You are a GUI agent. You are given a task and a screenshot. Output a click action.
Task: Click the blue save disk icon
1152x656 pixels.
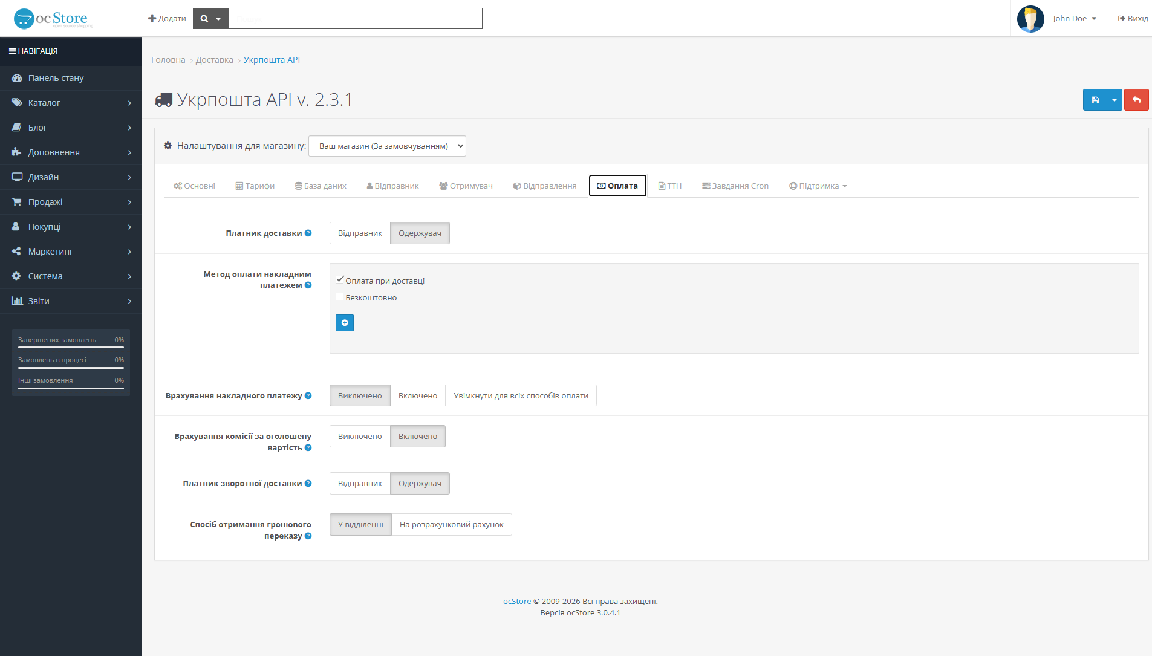click(x=1095, y=100)
